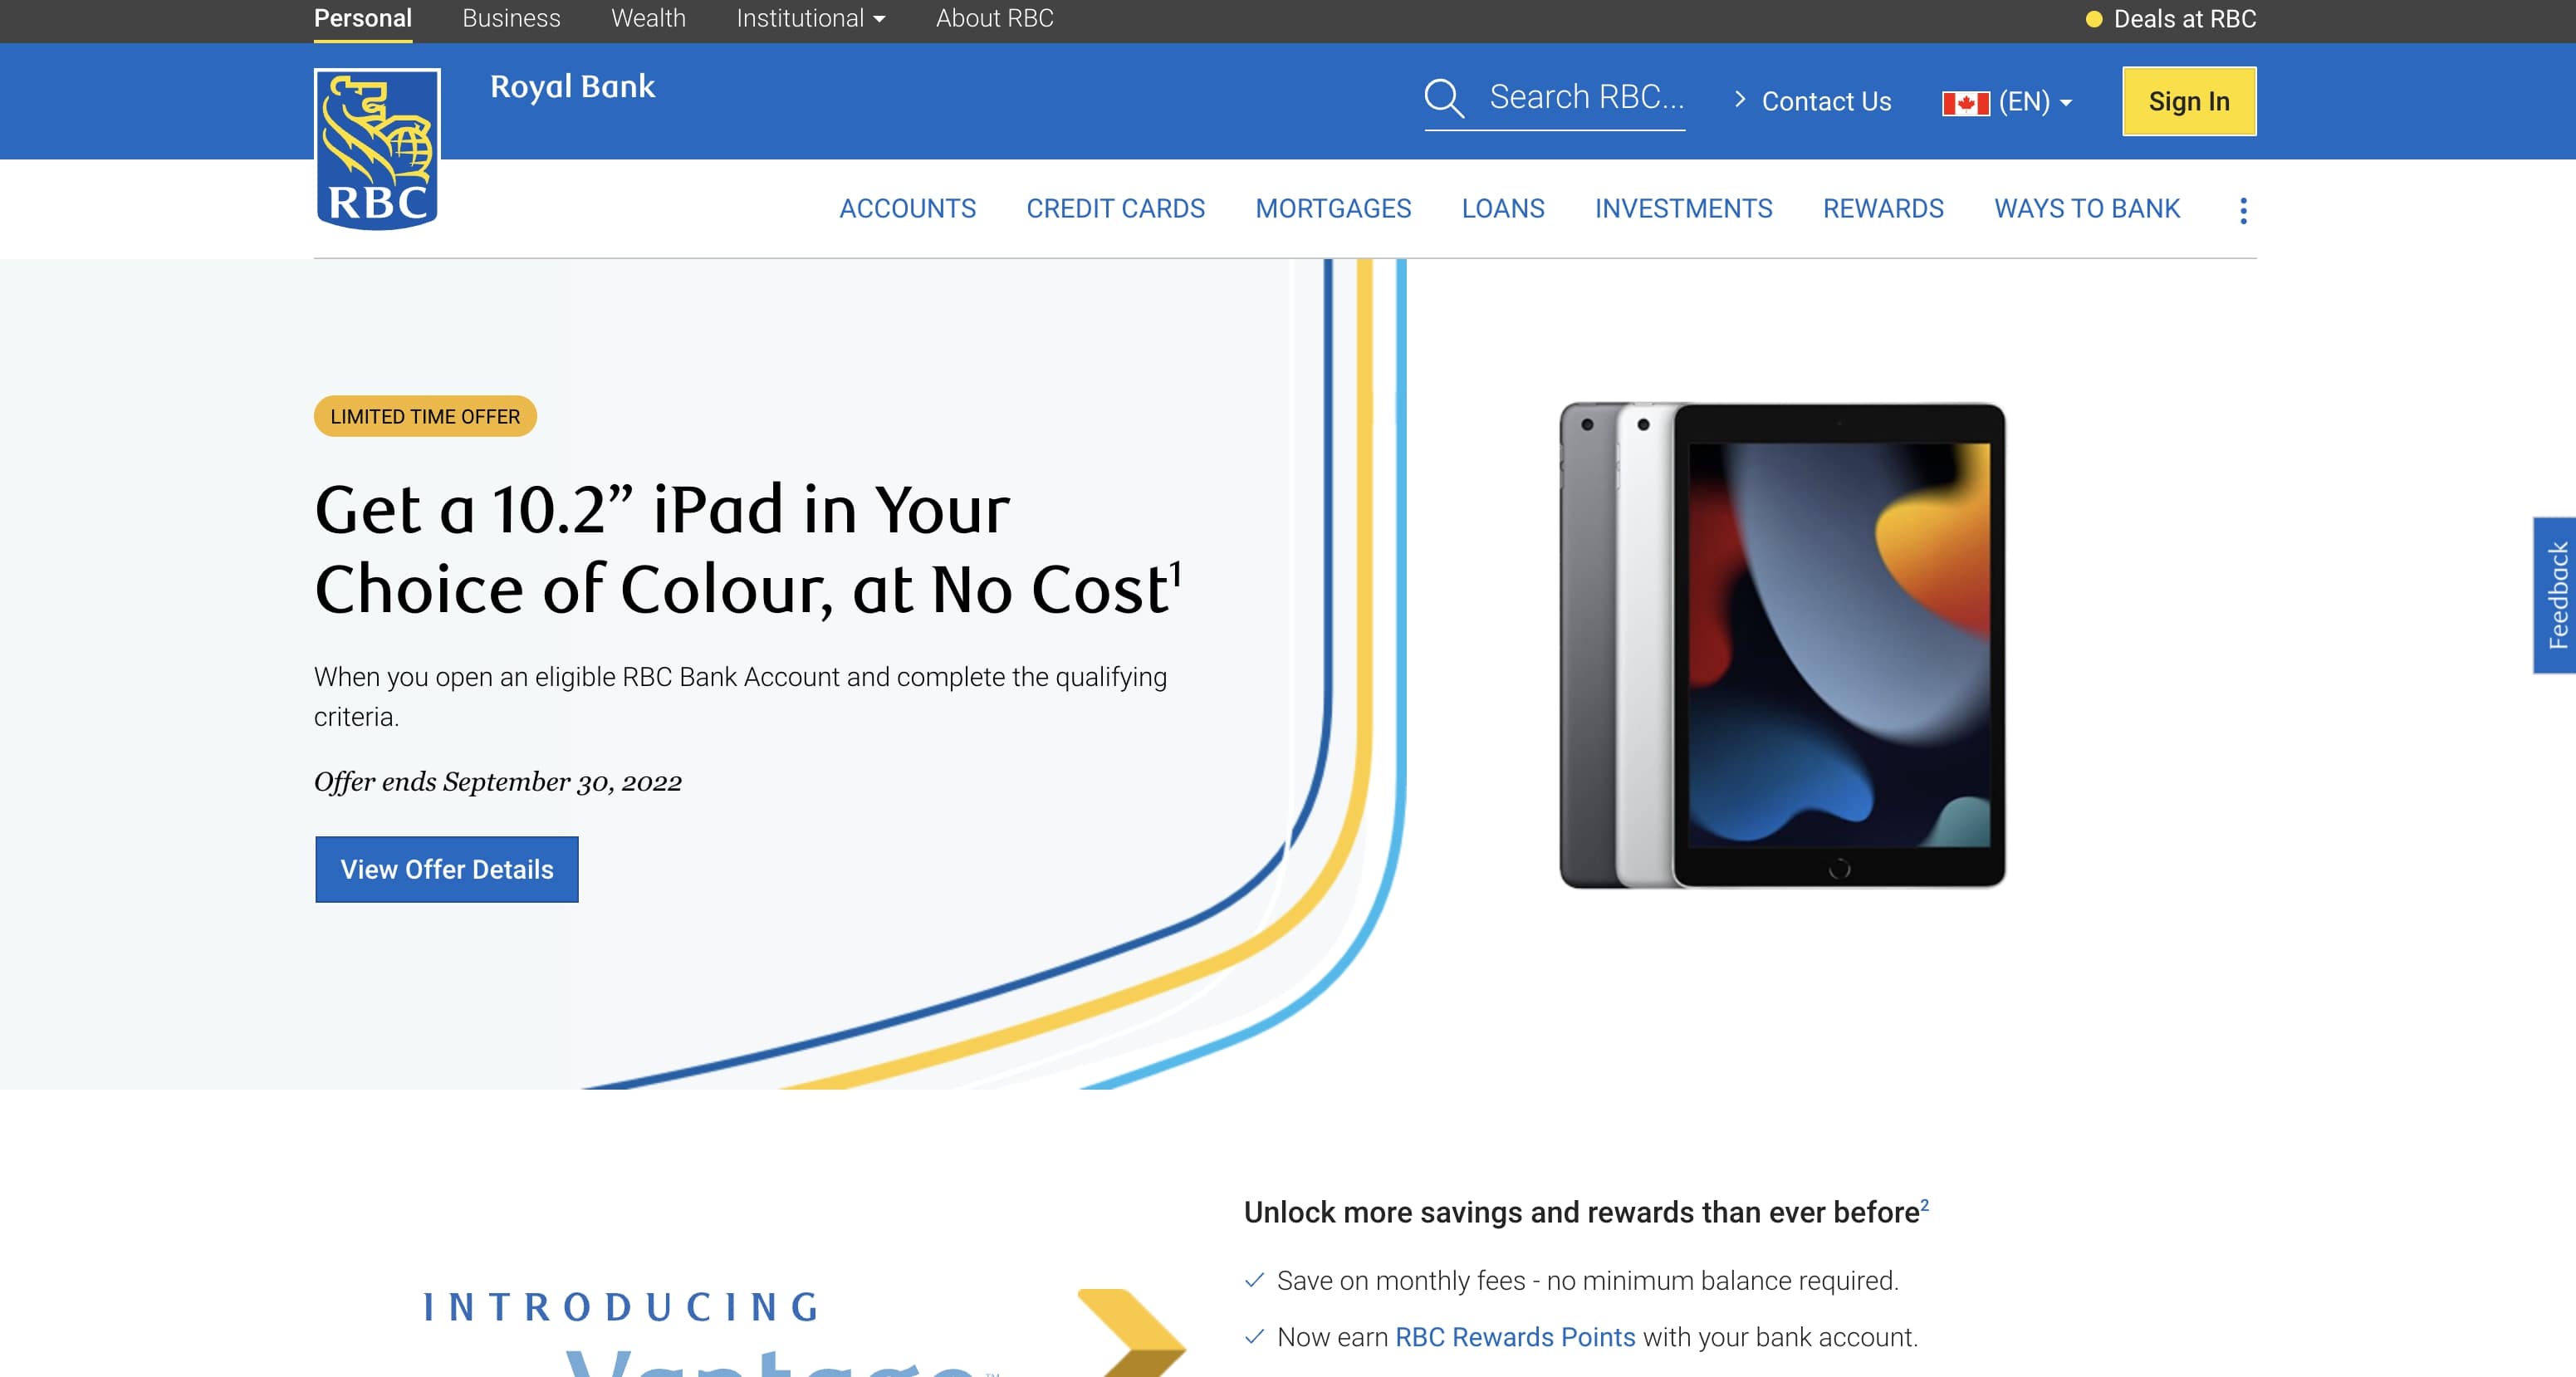Viewport: 2576px width, 1377px height.
Task: Select the Personal tab
Action: (x=363, y=18)
